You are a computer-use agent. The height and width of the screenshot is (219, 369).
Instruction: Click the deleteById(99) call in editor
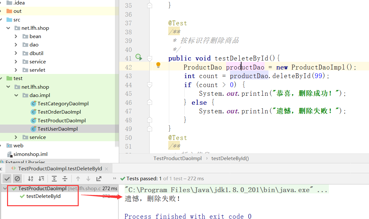(x=299, y=76)
